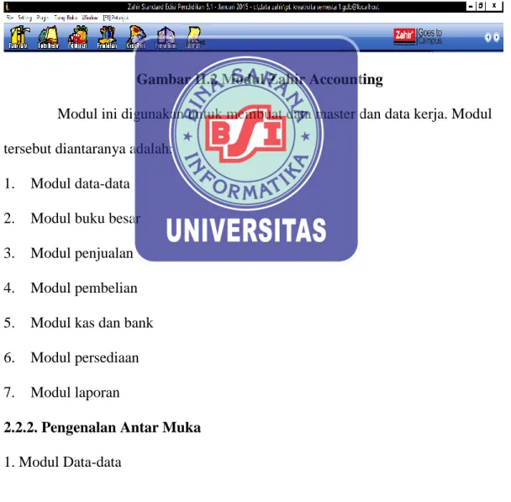This screenshot has height=502, width=511.
Task: Click the right arrow navigation button
Action: 496,38
